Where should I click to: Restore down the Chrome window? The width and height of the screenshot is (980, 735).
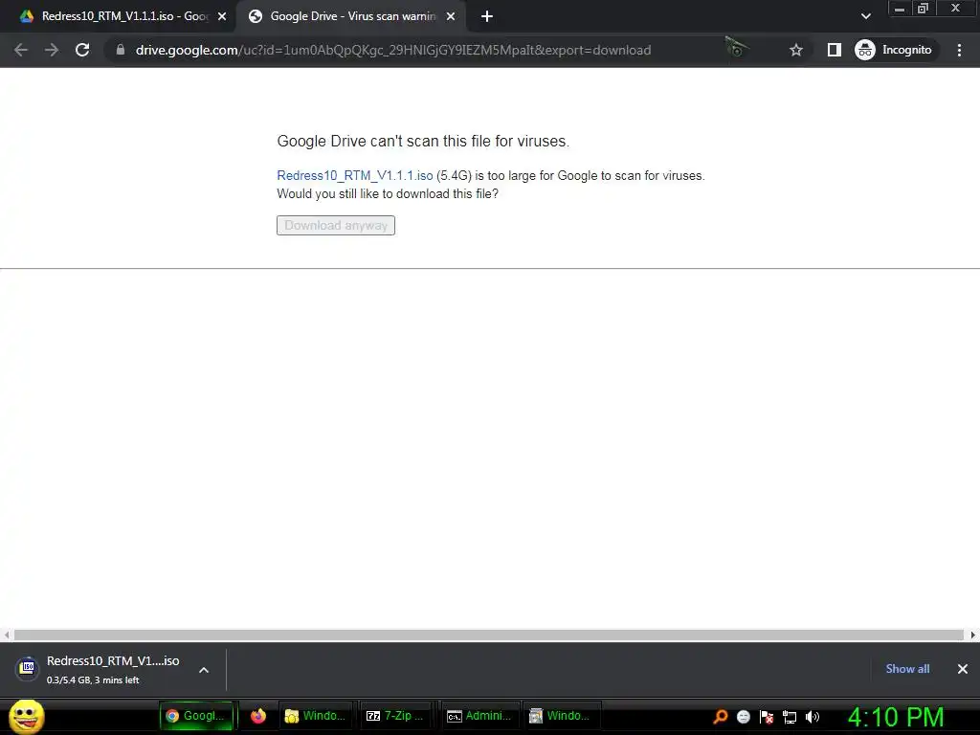(924, 9)
